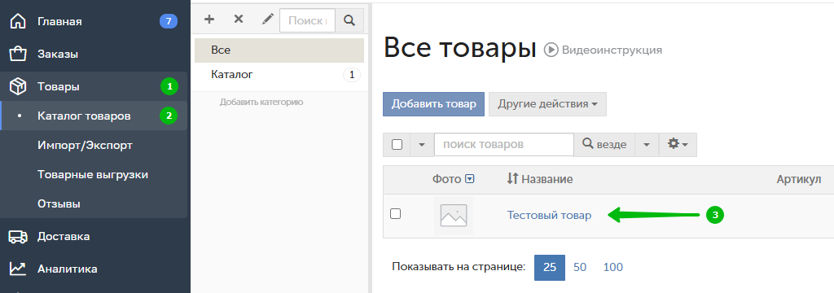Click the home icon beside Главная
Viewport: 834px width, 293px height.
pos(18,22)
